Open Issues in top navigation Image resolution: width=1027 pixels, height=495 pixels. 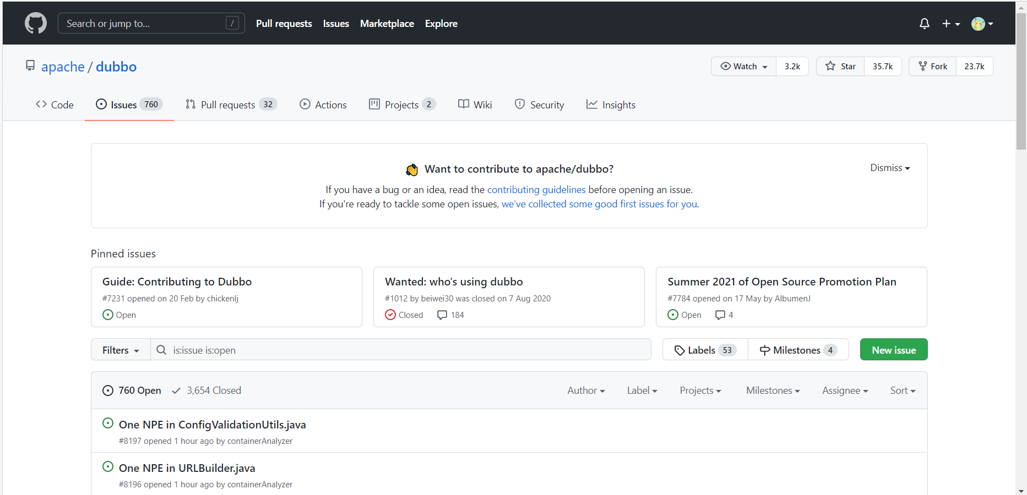click(336, 24)
